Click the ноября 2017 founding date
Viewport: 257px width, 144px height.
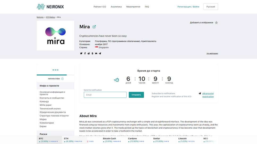[x=101, y=44]
